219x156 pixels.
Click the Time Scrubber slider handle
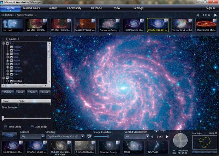(3, 118)
